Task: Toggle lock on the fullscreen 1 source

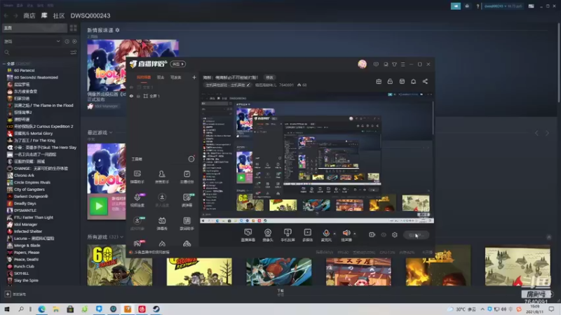Action: 138,96
